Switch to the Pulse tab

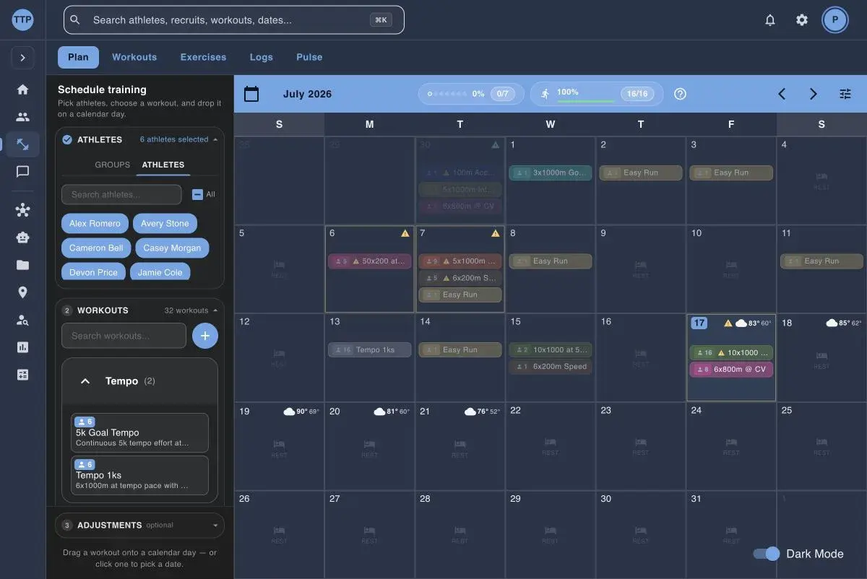click(x=309, y=57)
